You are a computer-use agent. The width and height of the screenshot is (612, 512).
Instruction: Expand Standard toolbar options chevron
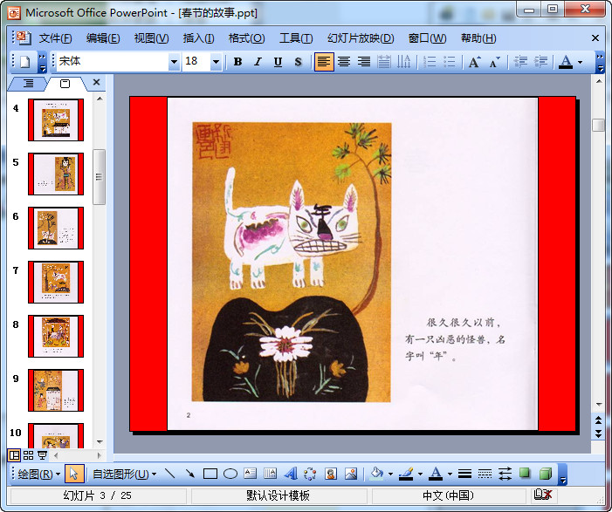pos(42,63)
